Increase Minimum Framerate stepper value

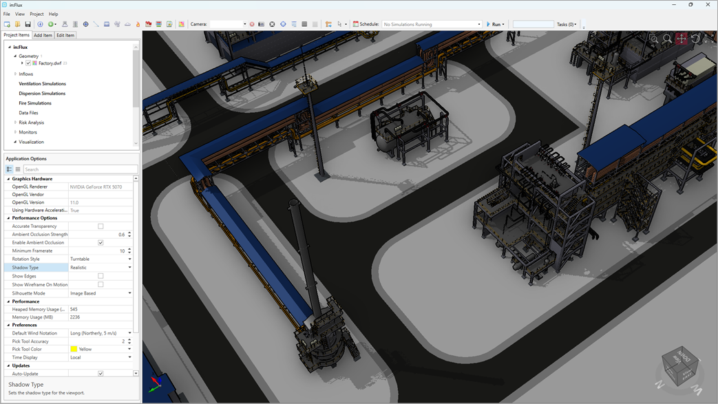point(129,249)
